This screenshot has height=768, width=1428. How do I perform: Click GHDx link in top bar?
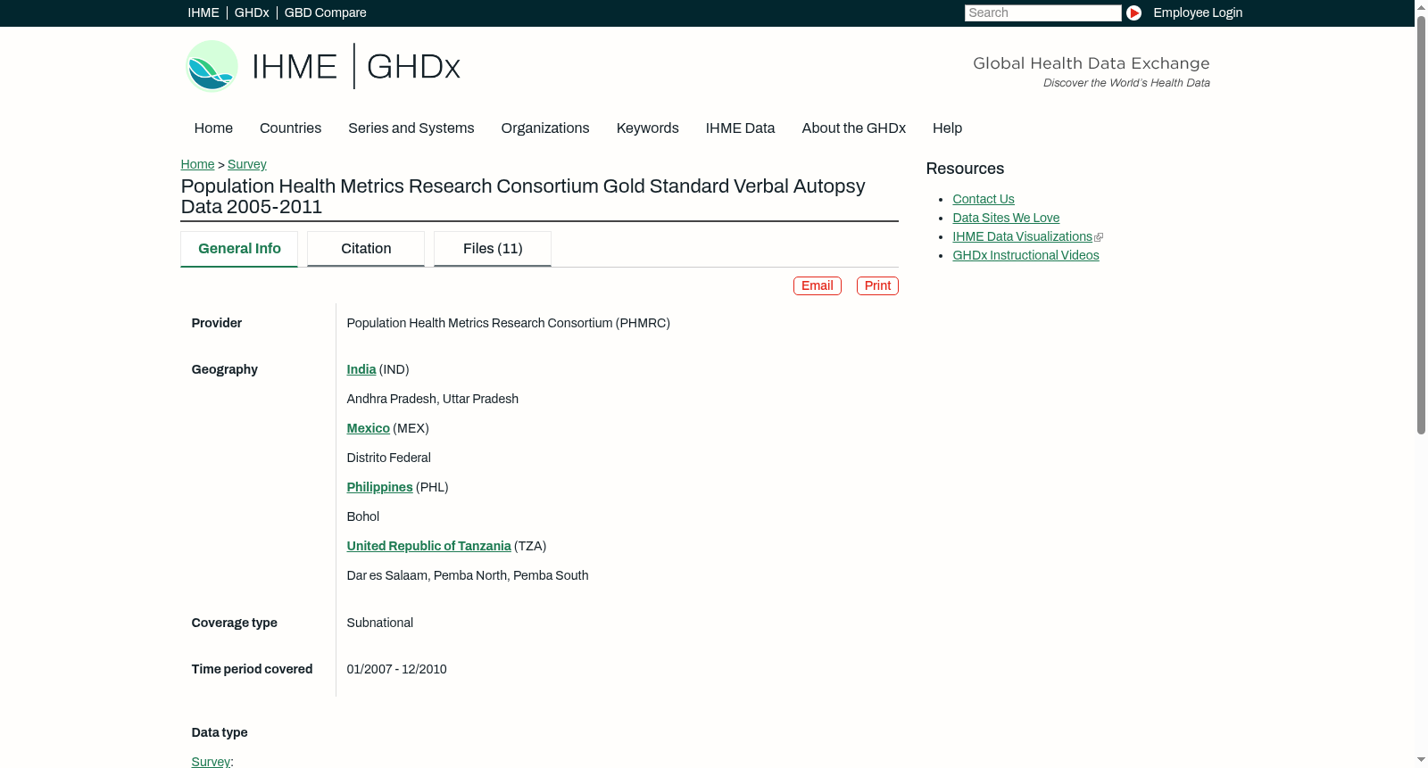tap(252, 12)
